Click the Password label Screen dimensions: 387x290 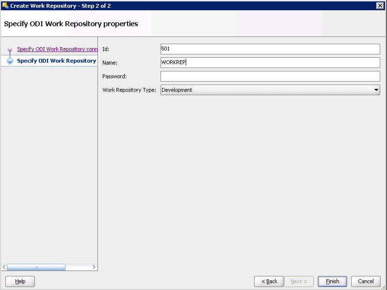[x=114, y=76]
